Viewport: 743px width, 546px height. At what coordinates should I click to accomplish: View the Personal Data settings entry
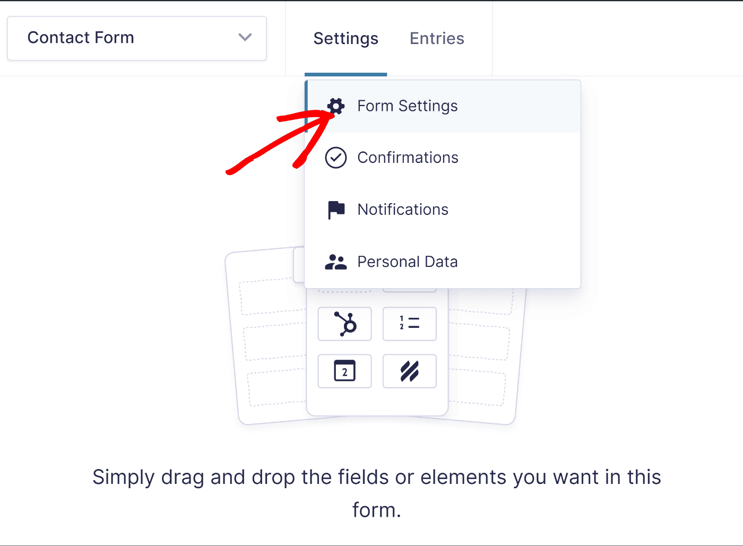pos(408,261)
